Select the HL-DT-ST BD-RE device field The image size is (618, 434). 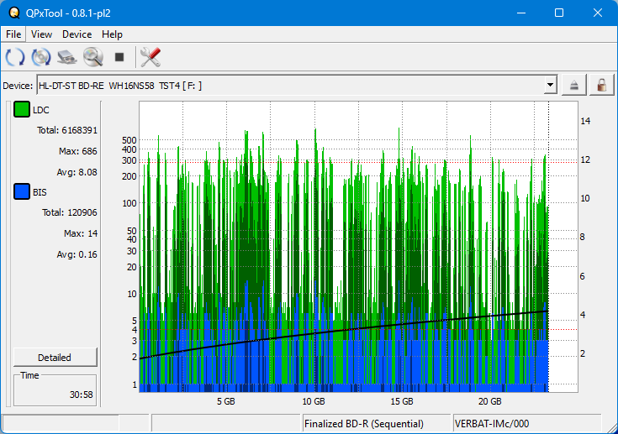pyautogui.click(x=296, y=85)
